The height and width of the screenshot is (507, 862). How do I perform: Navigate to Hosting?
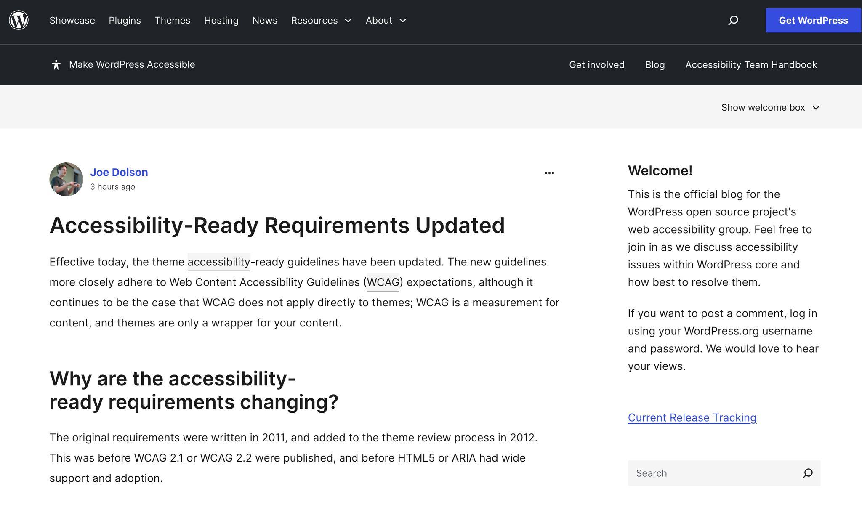tap(221, 20)
